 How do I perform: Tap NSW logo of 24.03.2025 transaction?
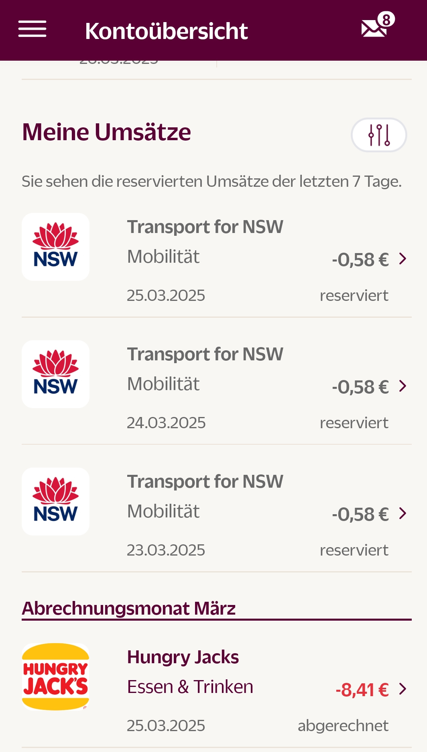(56, 374)
